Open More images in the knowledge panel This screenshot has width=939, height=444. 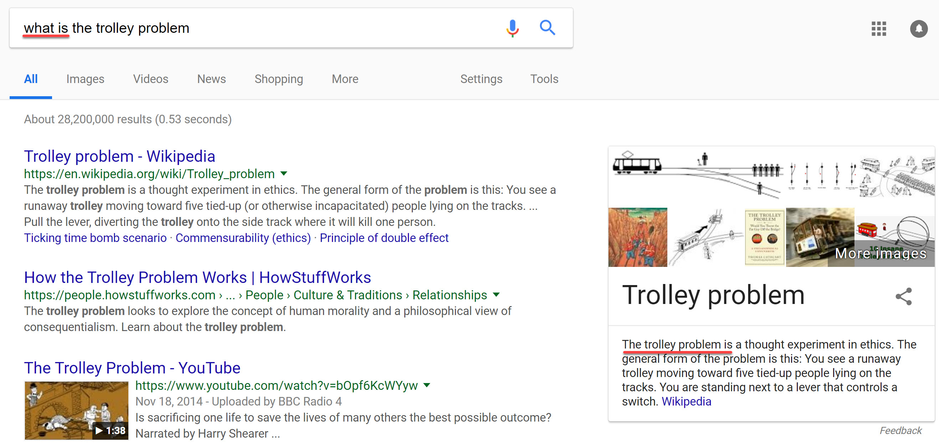coord(880,253)
